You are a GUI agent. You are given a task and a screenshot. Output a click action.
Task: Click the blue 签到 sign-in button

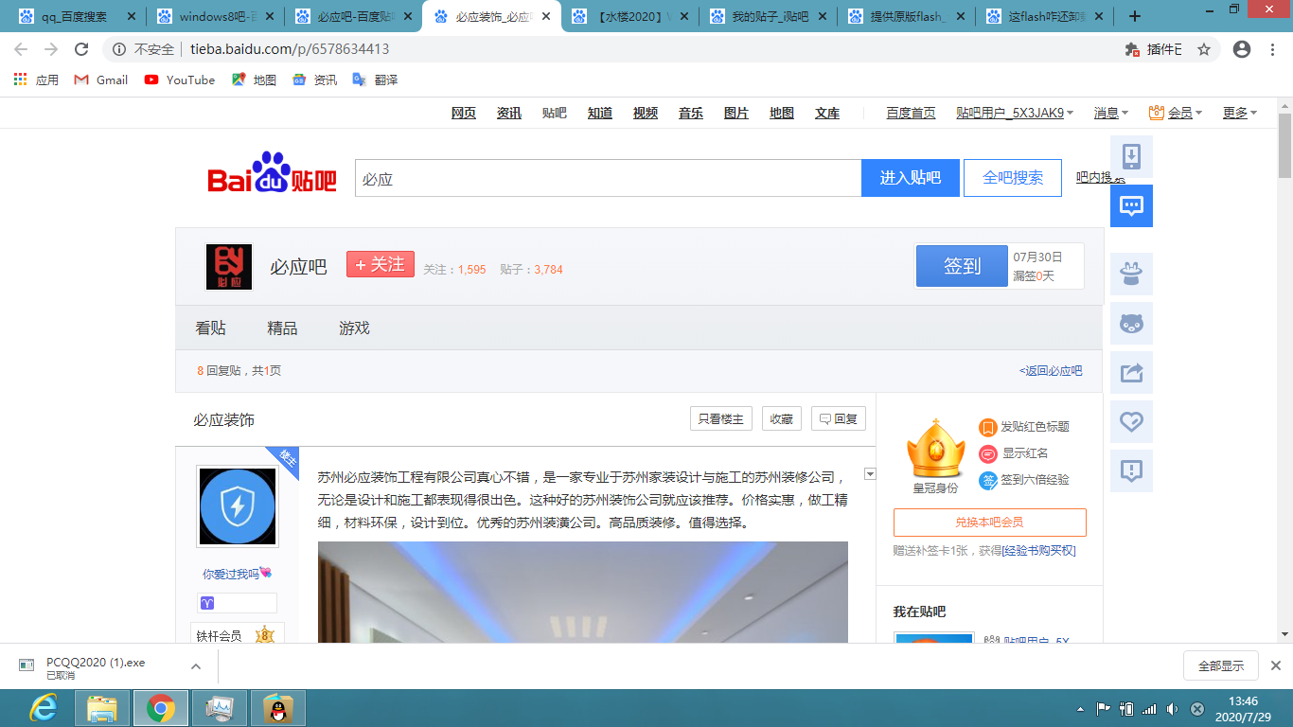962,266
